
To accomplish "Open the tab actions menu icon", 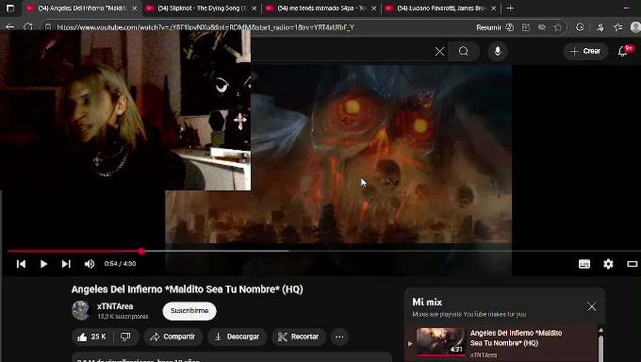I will coord(10,9).
